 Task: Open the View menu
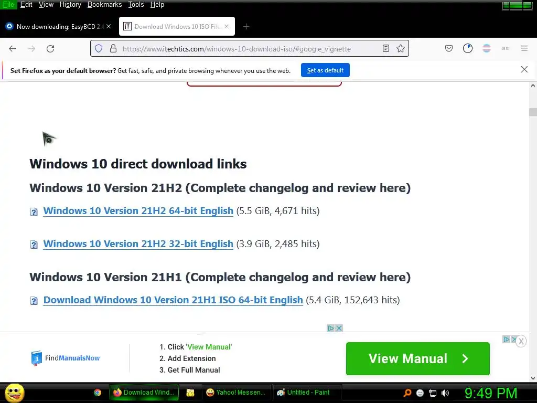pos(46,4)
